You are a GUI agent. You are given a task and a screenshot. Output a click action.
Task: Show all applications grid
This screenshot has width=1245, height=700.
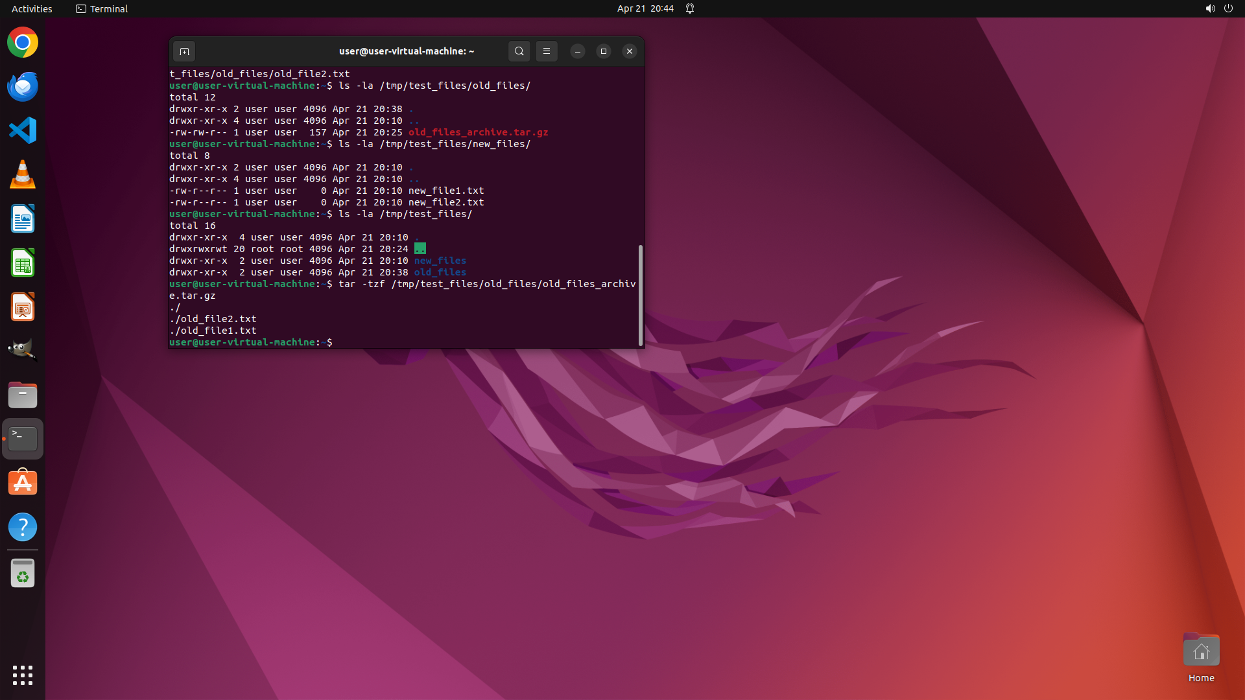(x=23, y=675)
